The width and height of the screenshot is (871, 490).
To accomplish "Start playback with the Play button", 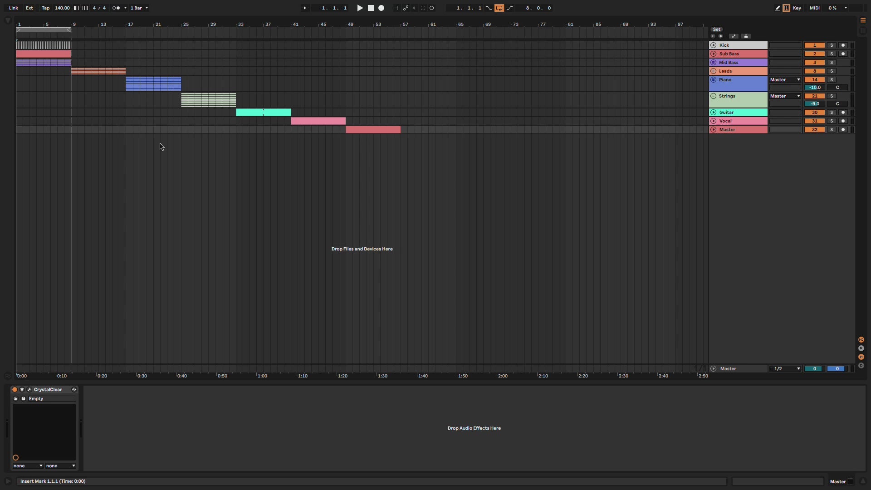I will [x=360, y=8].
